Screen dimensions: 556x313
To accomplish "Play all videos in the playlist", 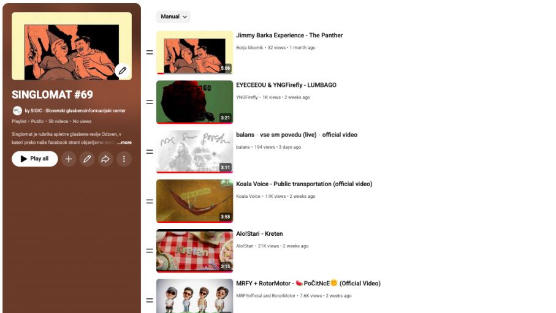I will (x=35, y=159).
